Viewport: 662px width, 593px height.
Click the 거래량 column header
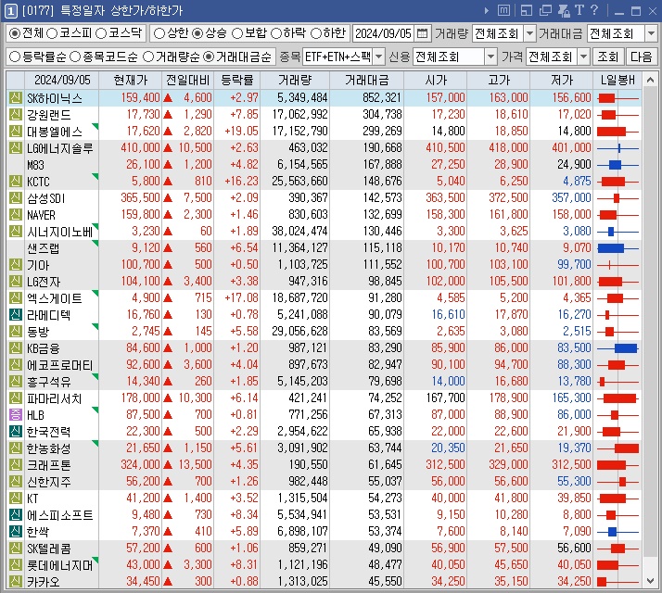pos(295,81)
